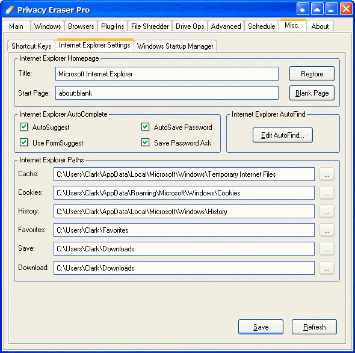Click the round dot title bar button
This screenshot has height=353, width=355.
click(303, 9)
